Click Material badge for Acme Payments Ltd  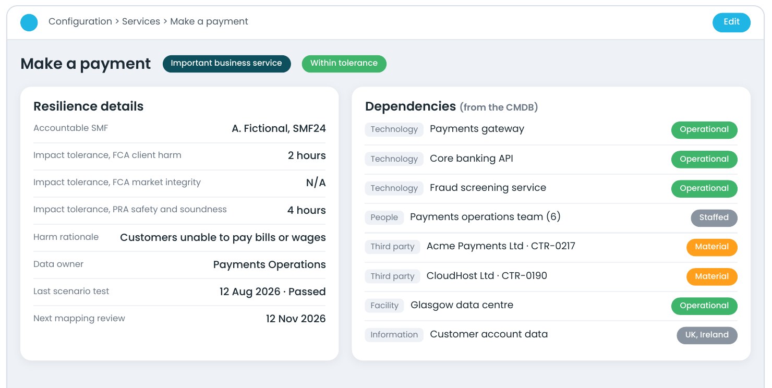coord(712,247)
